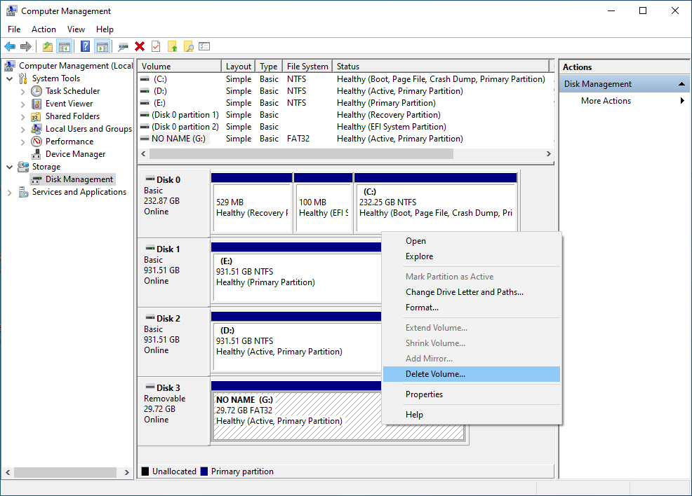This screenshot has height=496, width=692.
Task: Open the Action menu
Action: pyautogui.click(x=44, y=29)
